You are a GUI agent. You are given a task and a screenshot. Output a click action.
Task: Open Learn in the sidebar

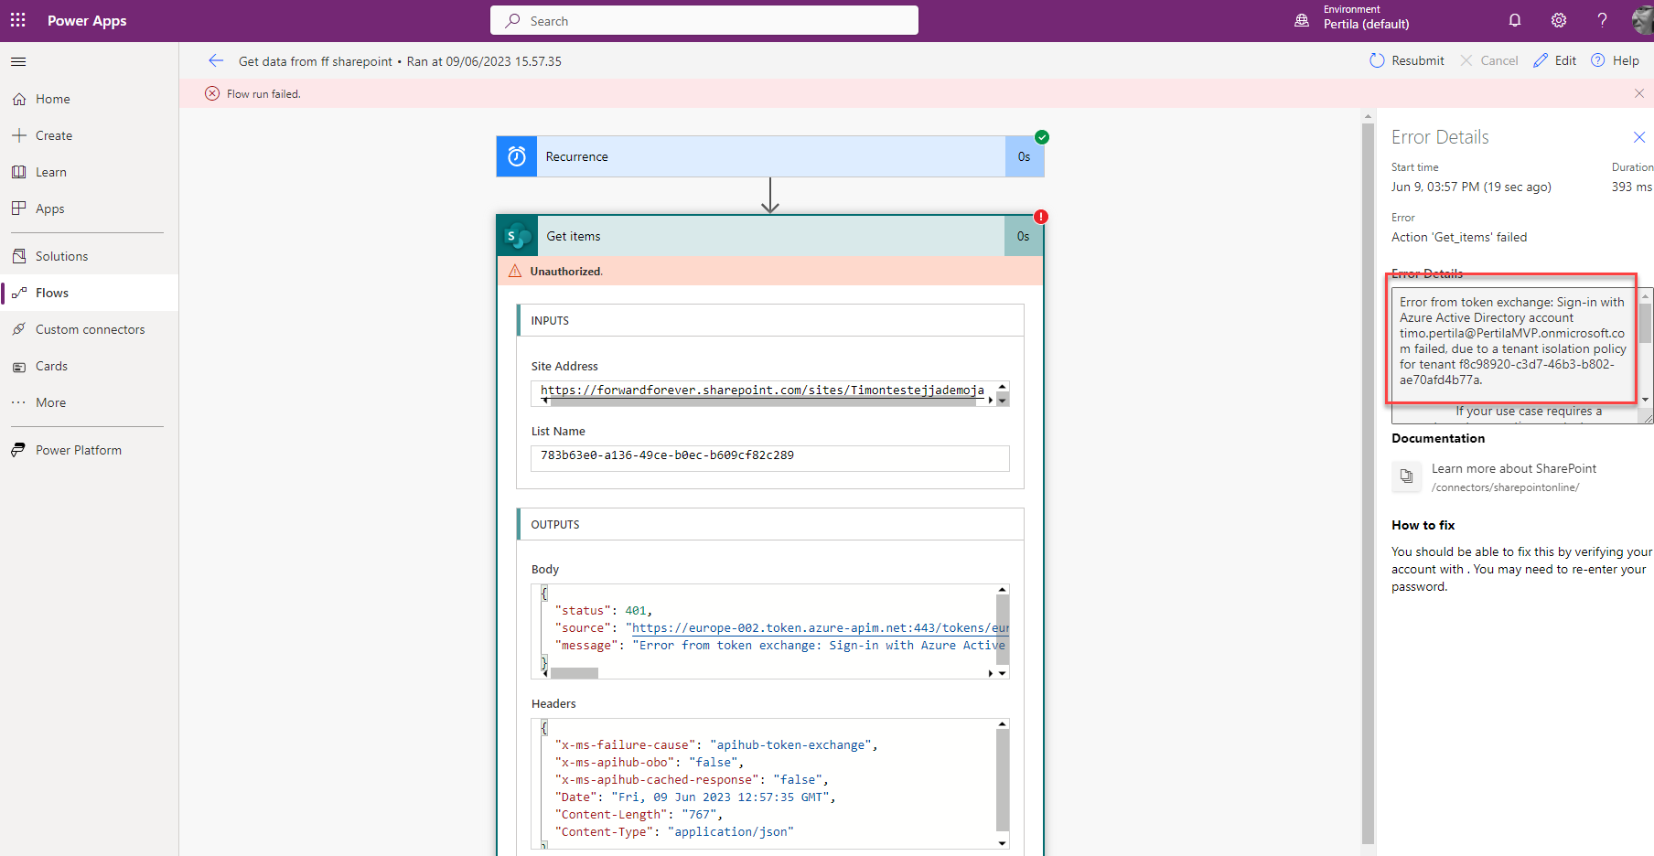point(90,172)
